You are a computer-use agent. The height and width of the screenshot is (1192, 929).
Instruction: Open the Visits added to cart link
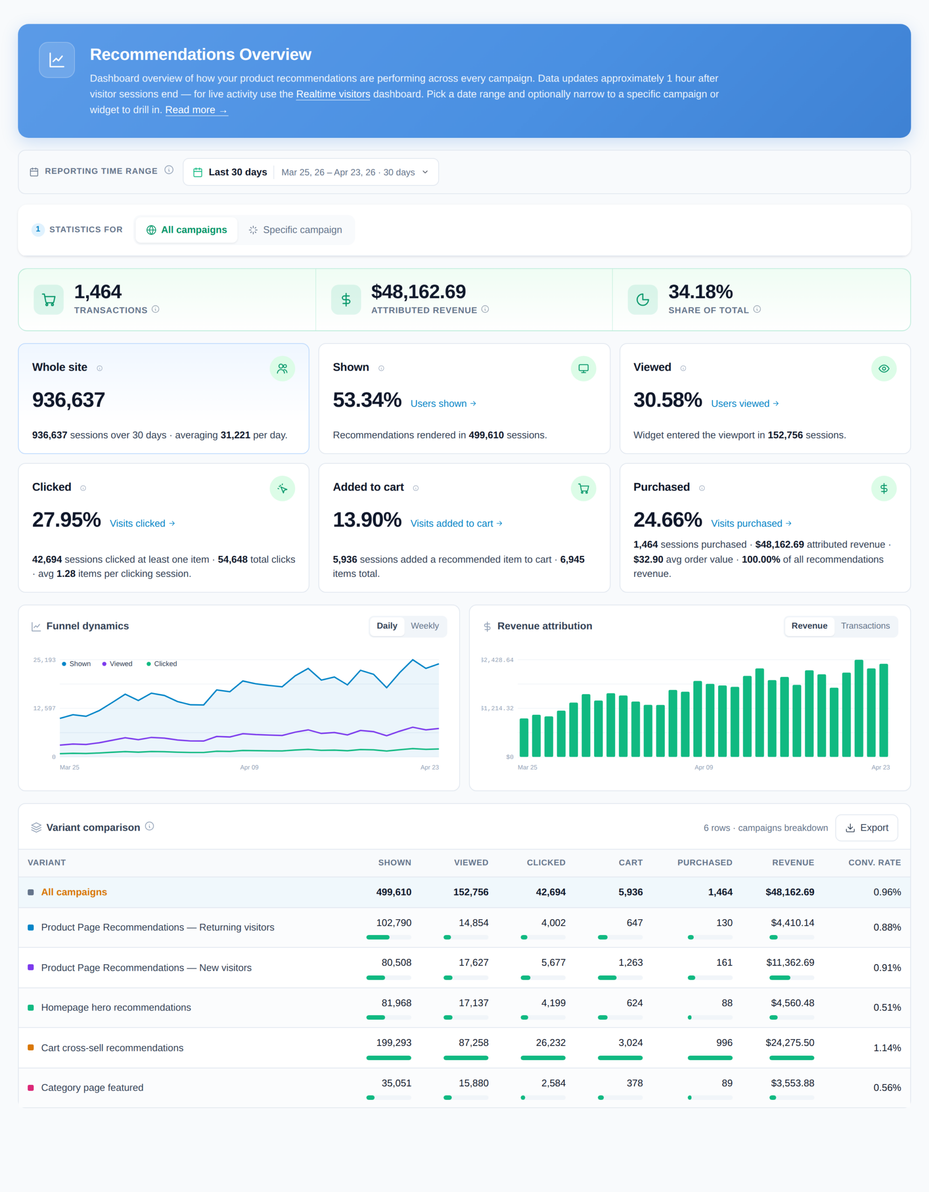click(x=456, y=523)
